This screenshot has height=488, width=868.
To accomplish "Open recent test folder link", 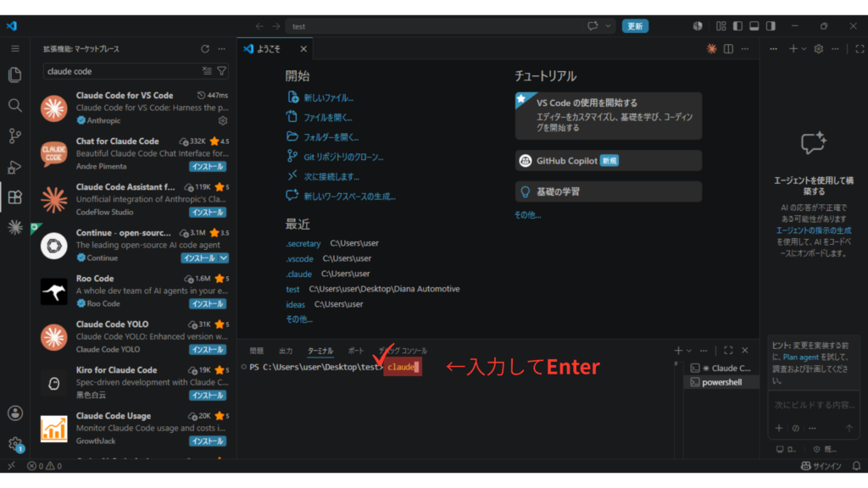I will (x=292, y=290).
